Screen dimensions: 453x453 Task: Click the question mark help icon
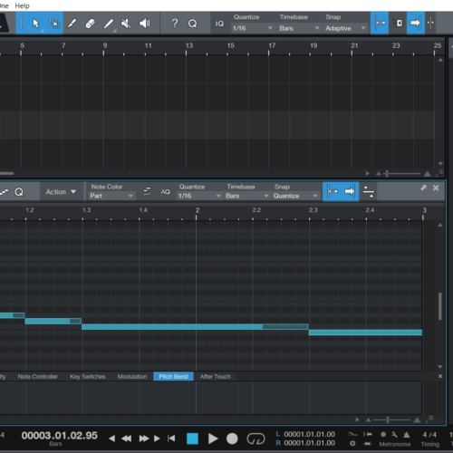tap(175, 24)
